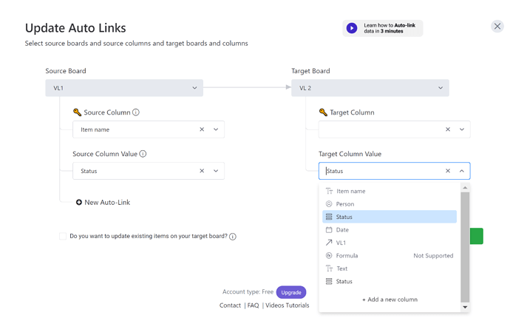Viewport: 510px width, 321px height.
Task: Expand the Source Board VL1 dropdown
Action: click(x=195, y=88)
